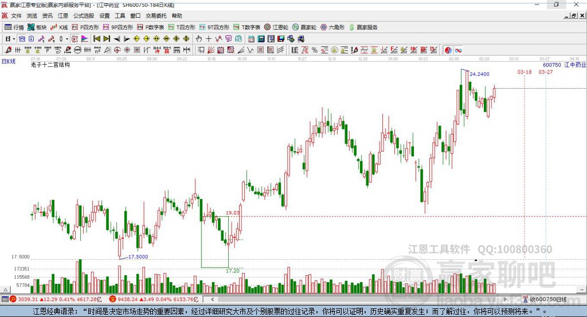Image resolution: width=587 pixels, height=317 pixels.
Task: Jump to last bar icon
Action: [107, 39]
